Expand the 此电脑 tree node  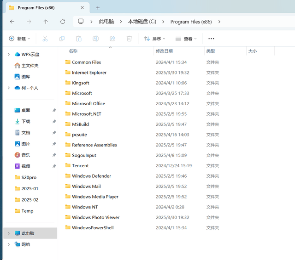9,233
